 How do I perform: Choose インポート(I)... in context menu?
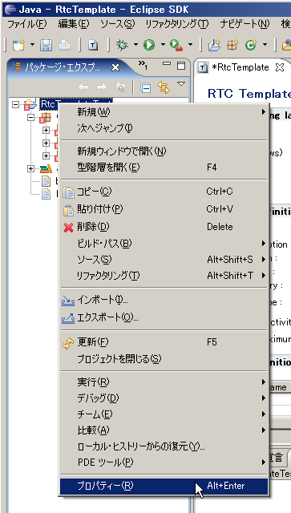(x=164, y=300)
